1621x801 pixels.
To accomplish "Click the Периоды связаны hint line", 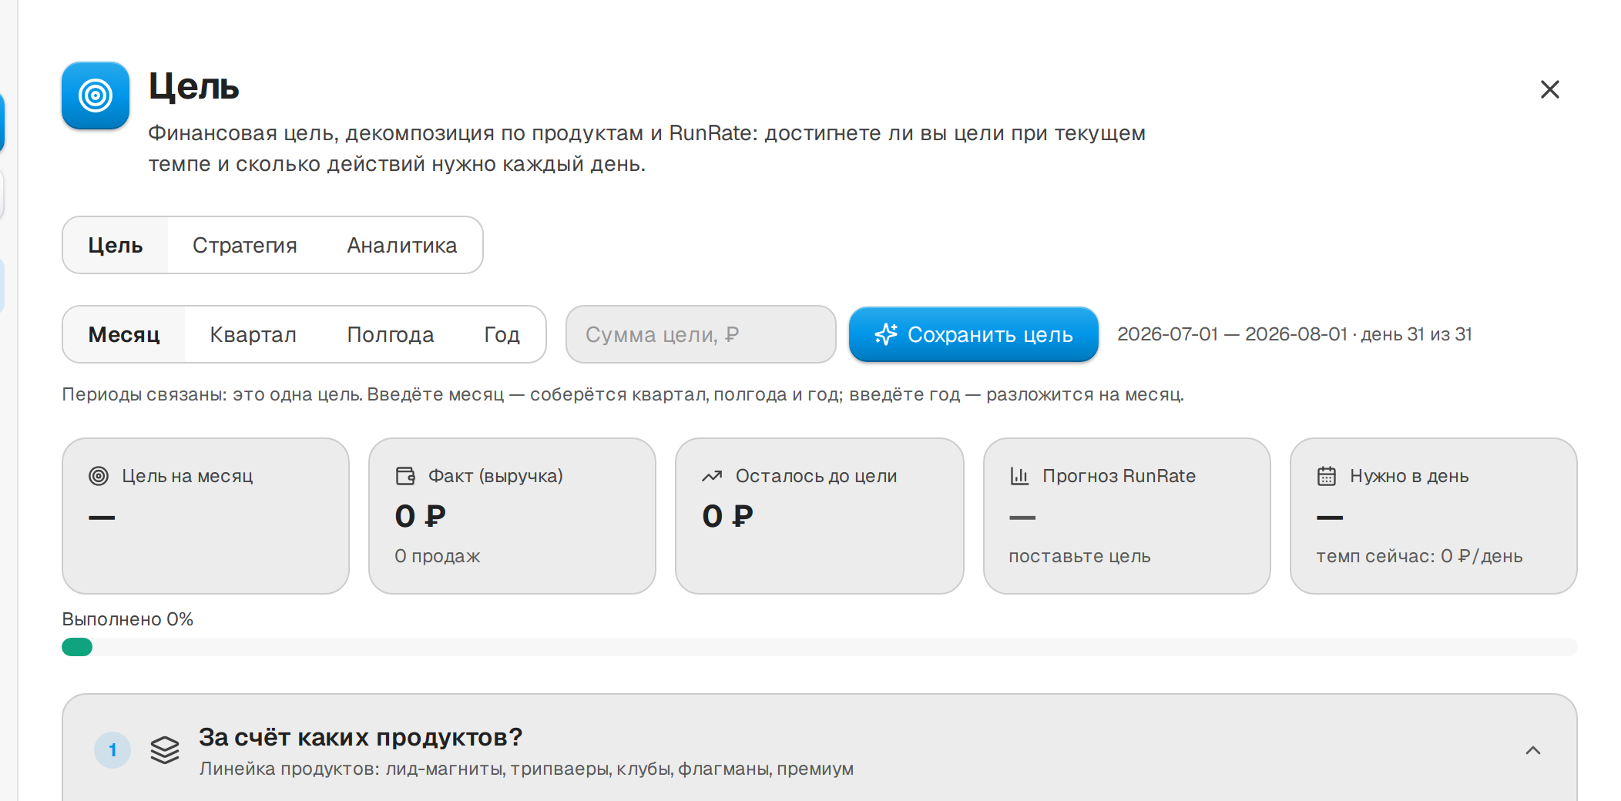I will pos(623,394).
